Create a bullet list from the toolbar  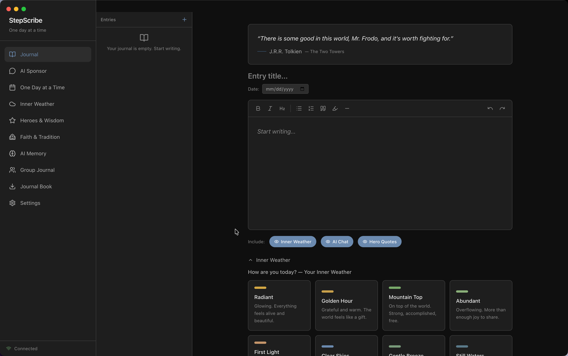(x=299, y=108)
